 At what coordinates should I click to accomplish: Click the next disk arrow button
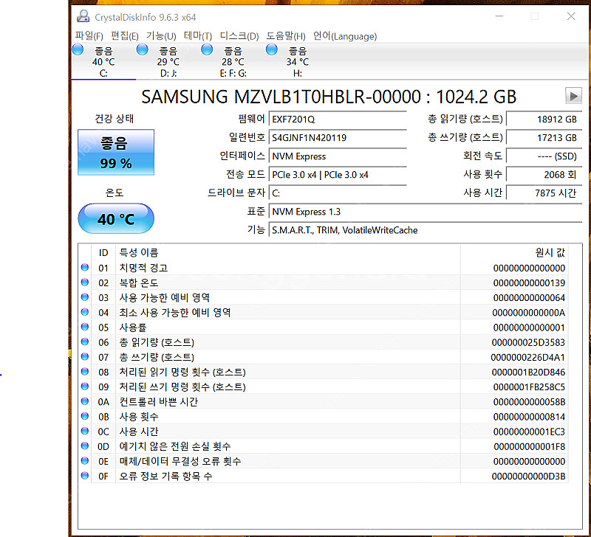pos(573,96)
